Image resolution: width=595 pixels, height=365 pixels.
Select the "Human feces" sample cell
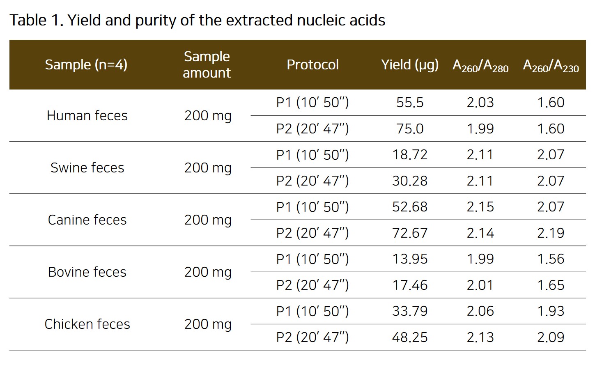[87, 115]
